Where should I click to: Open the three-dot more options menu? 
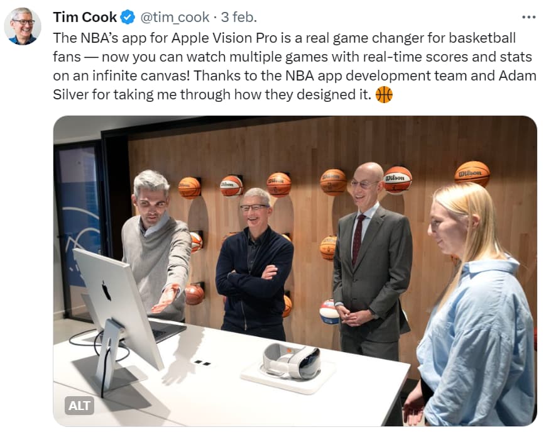[528, 18]
